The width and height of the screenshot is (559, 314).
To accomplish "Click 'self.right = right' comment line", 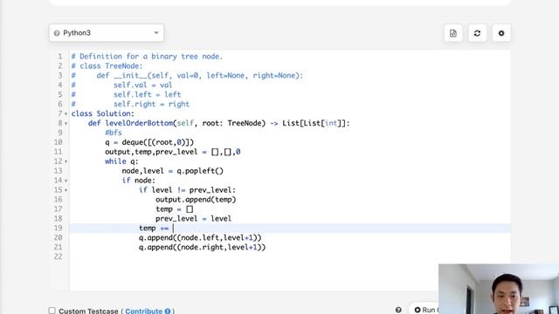I will pos(151,104).
